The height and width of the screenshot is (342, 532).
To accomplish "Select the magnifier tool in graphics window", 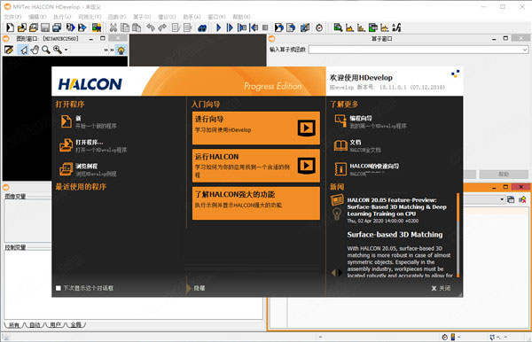I will (46, 50).
